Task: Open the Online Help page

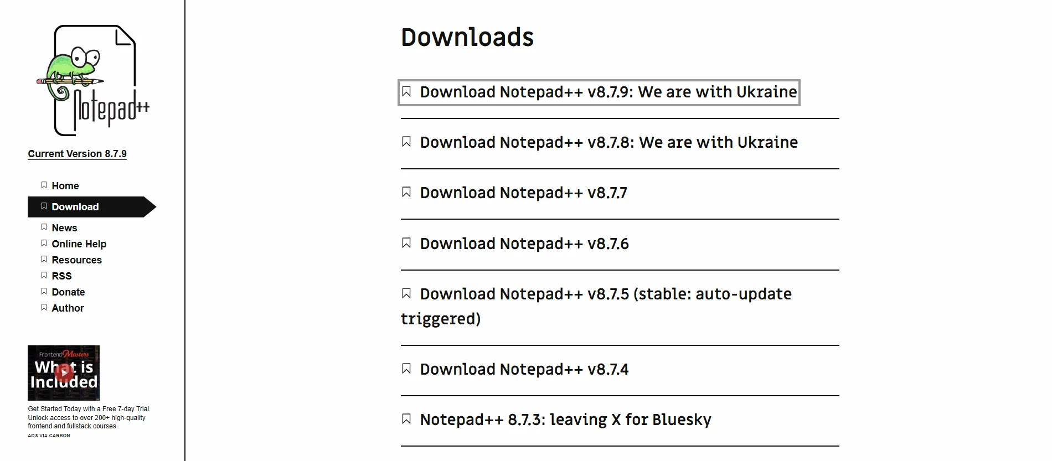Action: click(x=79, y=244)
